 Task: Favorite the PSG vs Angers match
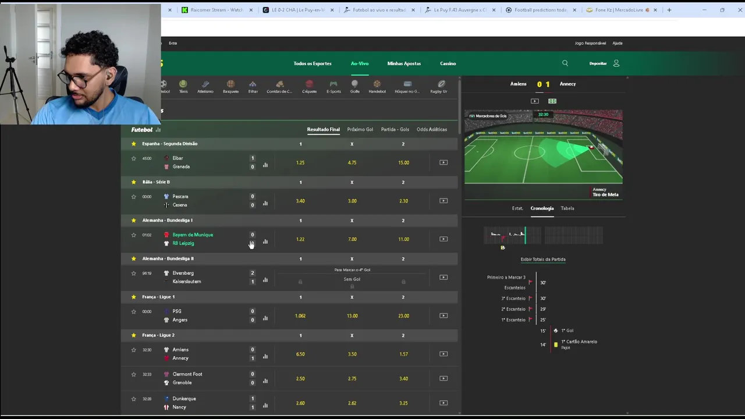[134, 311]
